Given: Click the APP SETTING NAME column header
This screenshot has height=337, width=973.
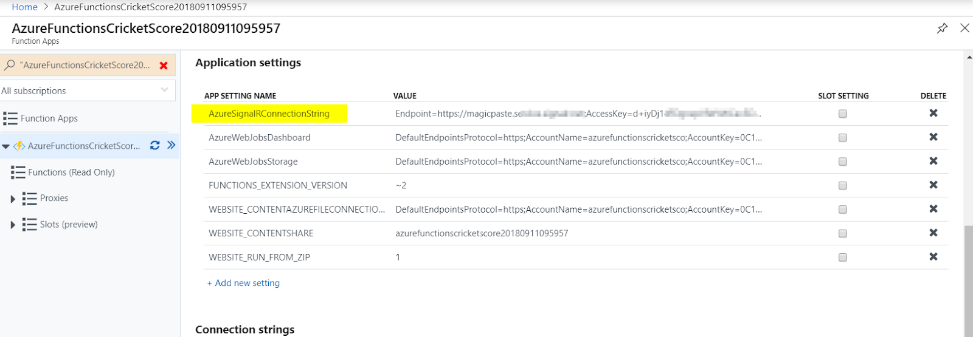Looking at the screenshot, I should 240,96.
